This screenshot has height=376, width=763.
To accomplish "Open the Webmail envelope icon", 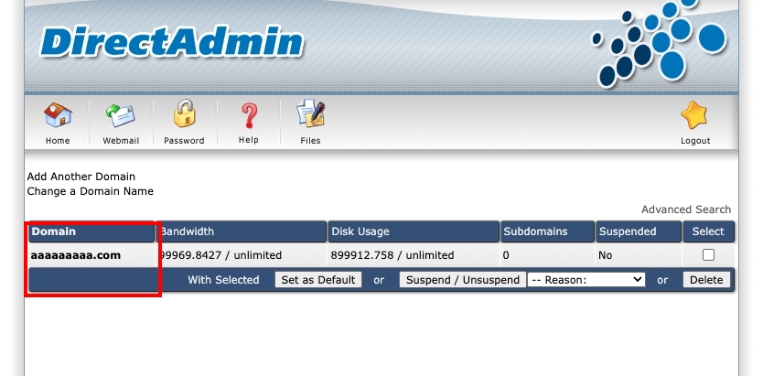I will click(x=120, y=115).
